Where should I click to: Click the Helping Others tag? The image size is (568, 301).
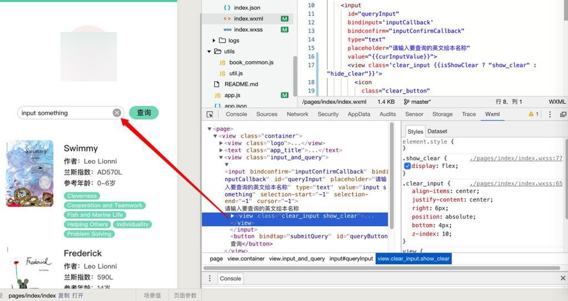87,224
